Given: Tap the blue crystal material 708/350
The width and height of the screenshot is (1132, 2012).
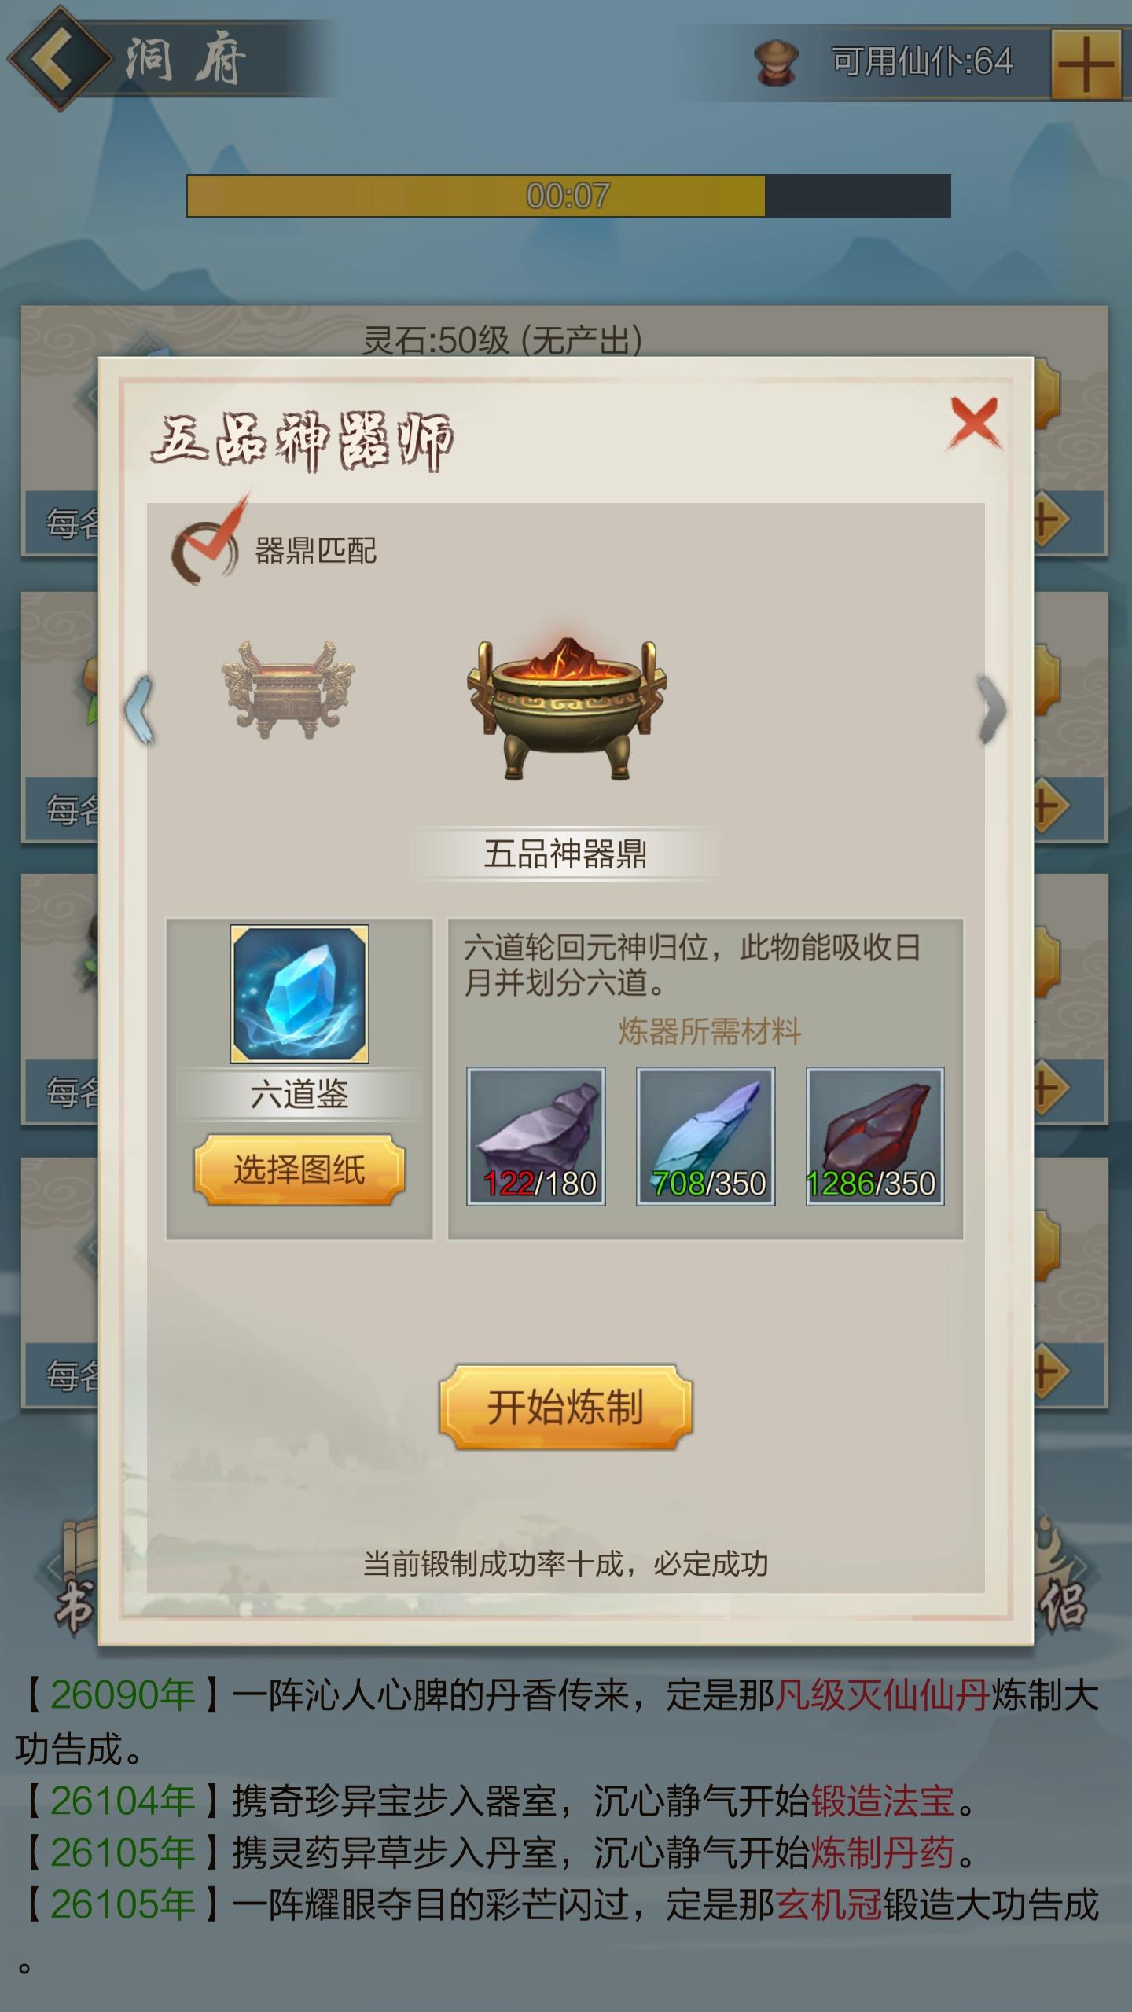Looking at the screenshot, I should [x=705, y=1136].
